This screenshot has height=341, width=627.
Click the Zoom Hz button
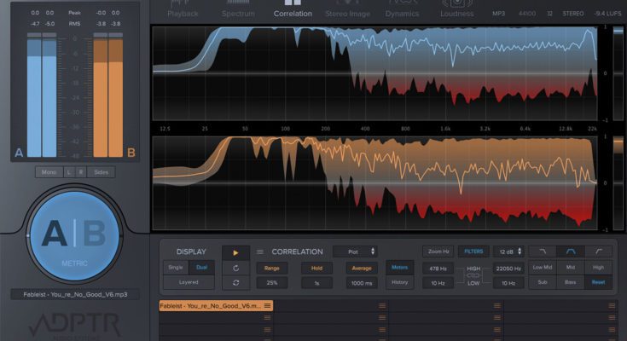click(x=438, y=251)
